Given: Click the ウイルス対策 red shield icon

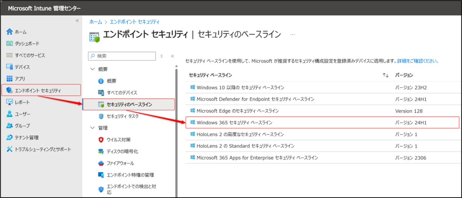Looking at the screenshot, I should (x=101, y=139).
